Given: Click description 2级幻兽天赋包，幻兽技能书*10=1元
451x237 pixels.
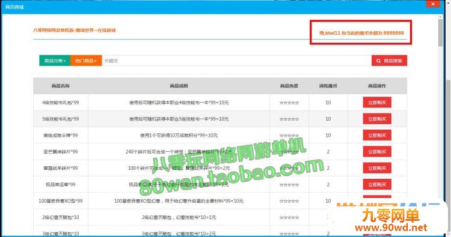Looking at the screenshot, I should coord(179,217).
